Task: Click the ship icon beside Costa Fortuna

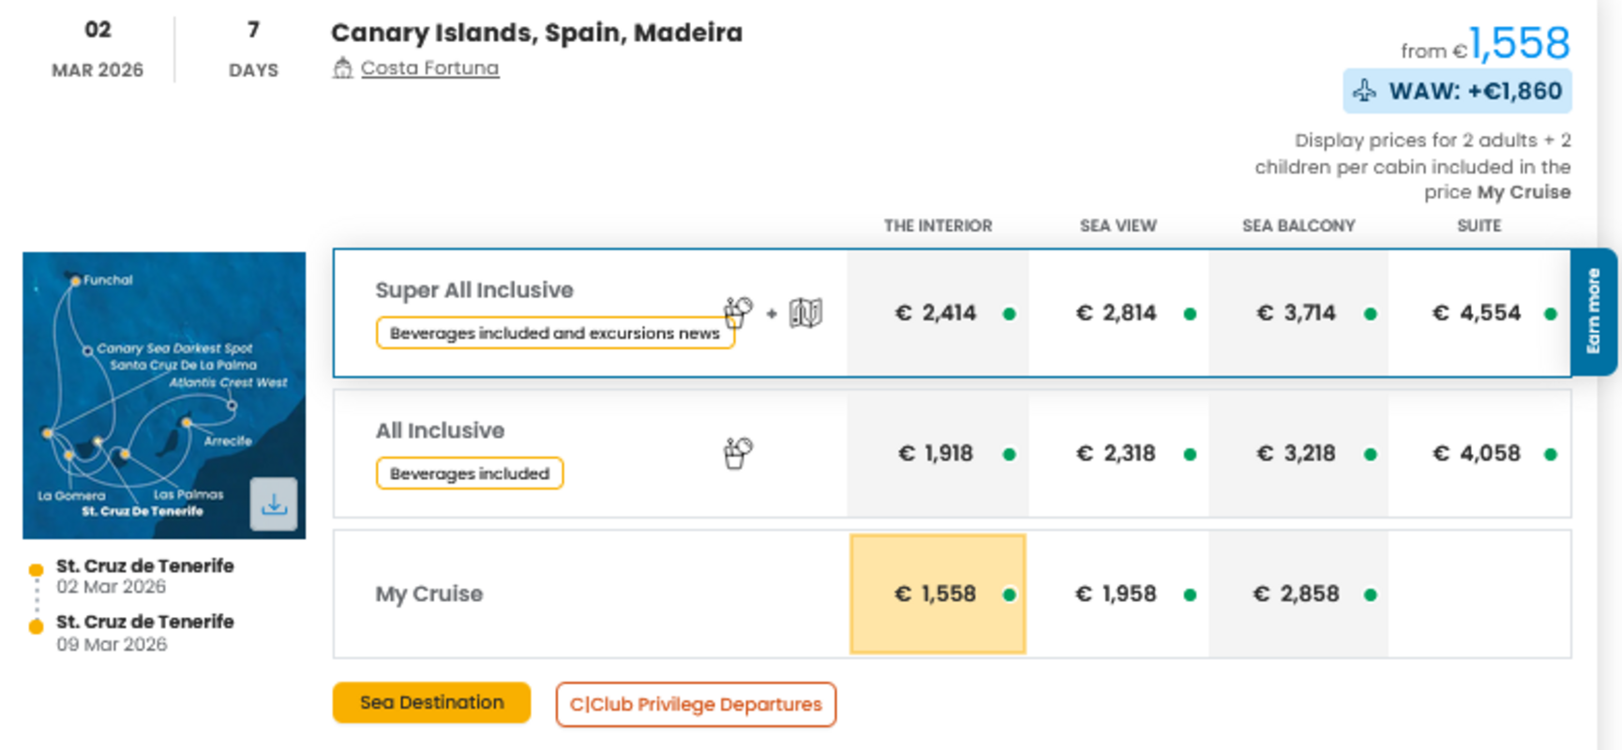Action: 342,68
